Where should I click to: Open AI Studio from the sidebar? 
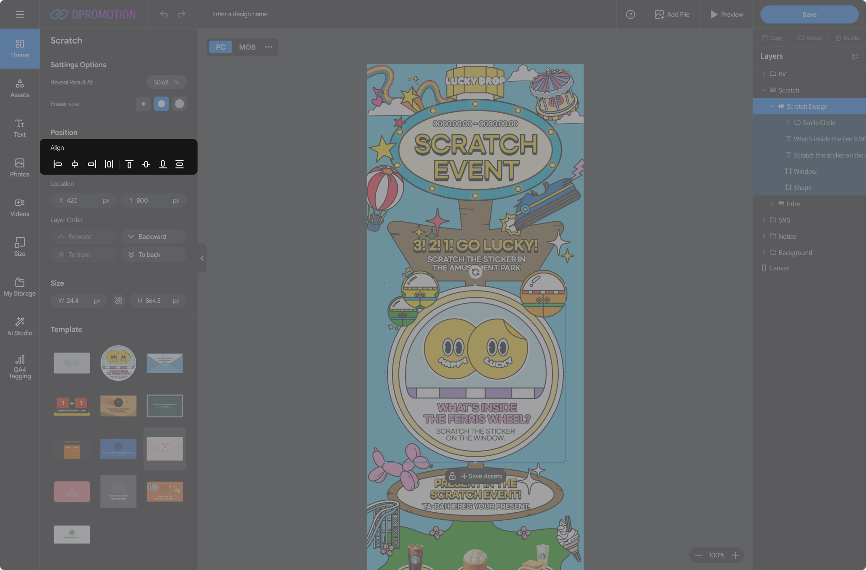20,326
